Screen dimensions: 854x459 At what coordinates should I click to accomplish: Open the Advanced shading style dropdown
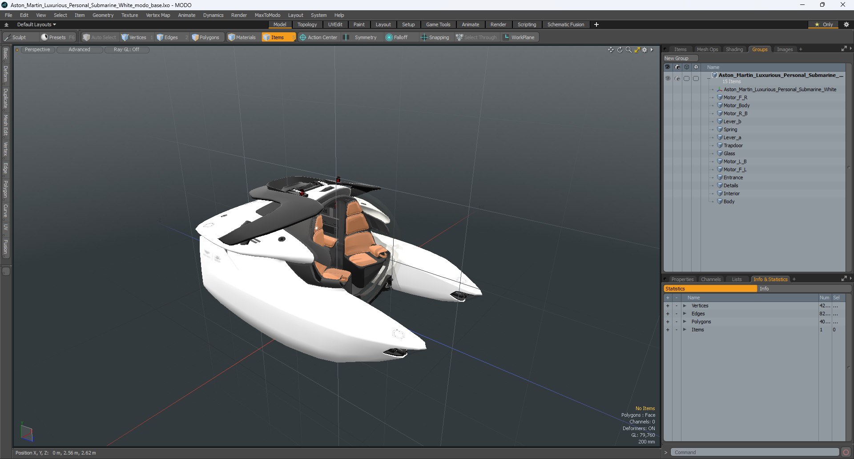coord(79,50)
